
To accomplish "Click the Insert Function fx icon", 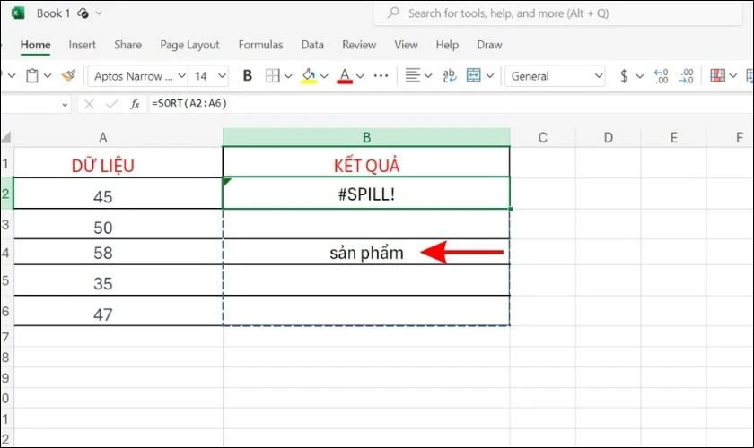I will pos(135,103).
